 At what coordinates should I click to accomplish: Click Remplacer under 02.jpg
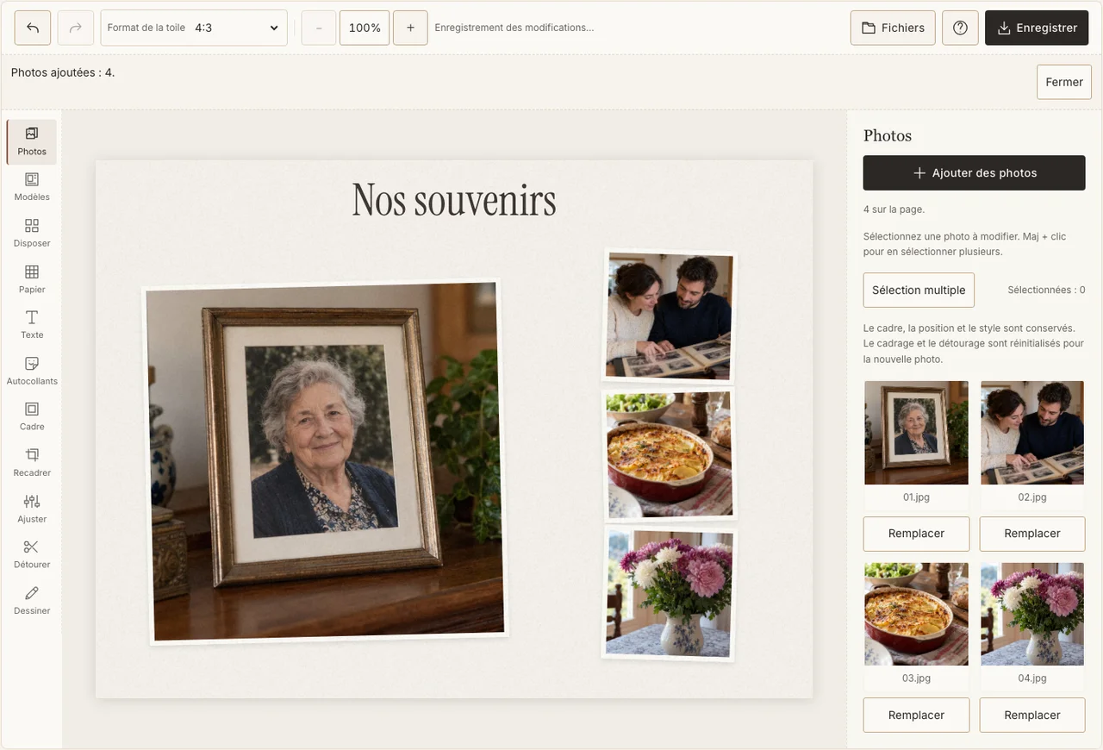click(x=1032, y=534)
